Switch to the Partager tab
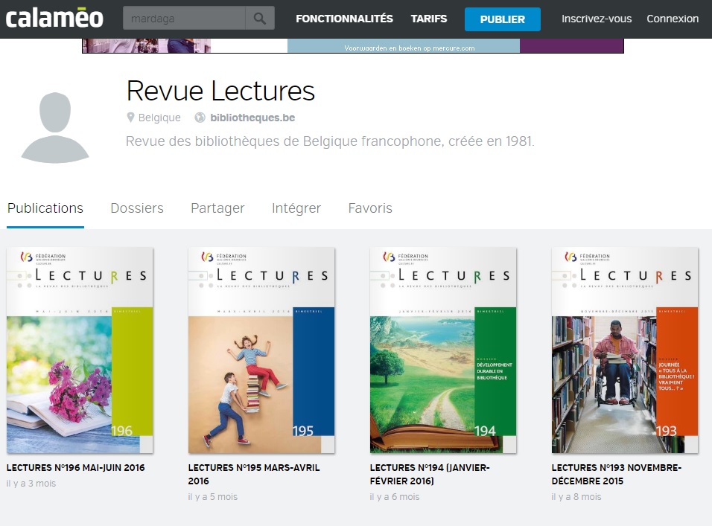 pyautogui.click(x=217, y=208)
